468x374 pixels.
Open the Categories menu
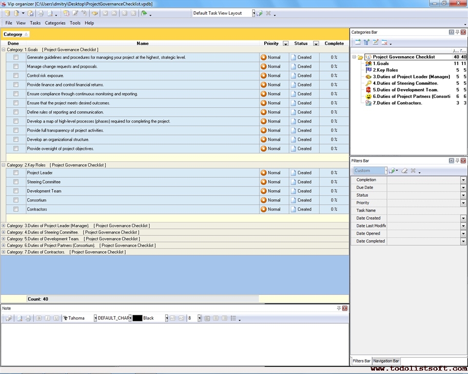(x=55, y=23)
